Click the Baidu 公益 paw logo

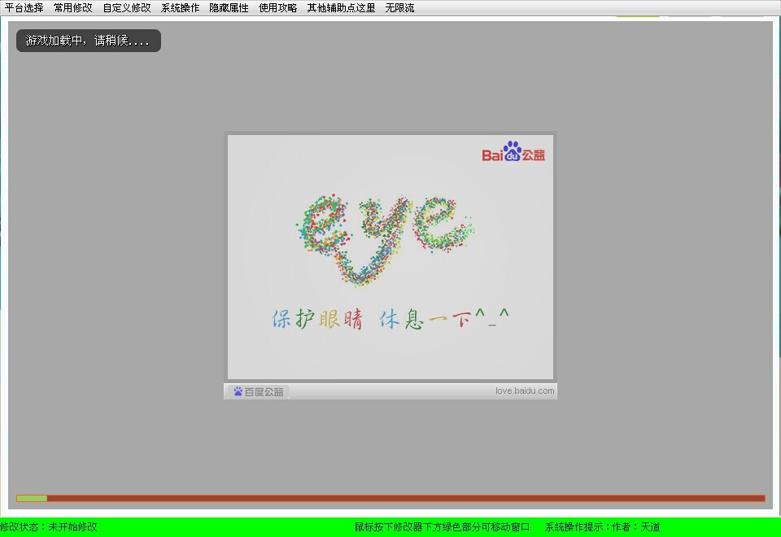click(x=513, y=152)
